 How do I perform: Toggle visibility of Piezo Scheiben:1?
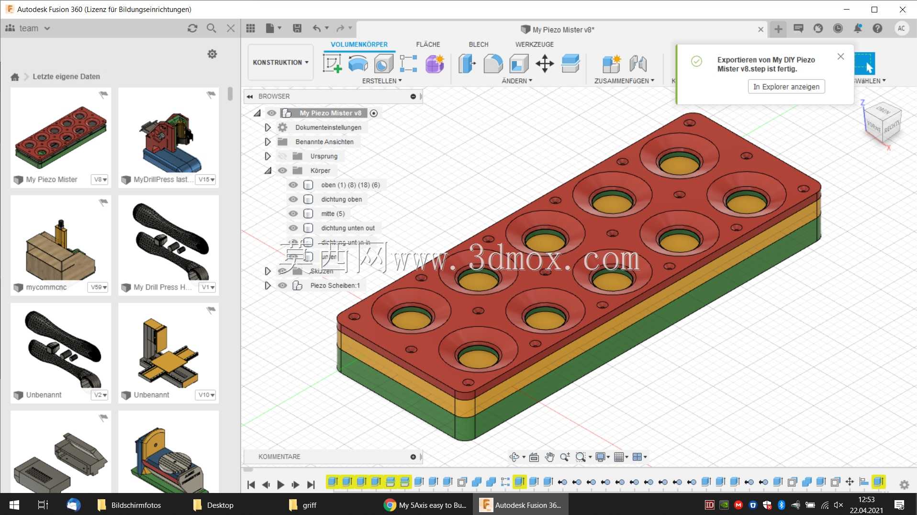coord(282,285)
